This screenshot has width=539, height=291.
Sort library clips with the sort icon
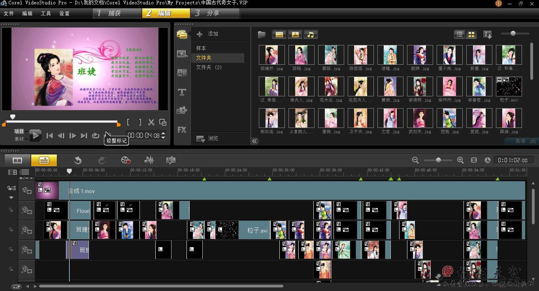488,34
